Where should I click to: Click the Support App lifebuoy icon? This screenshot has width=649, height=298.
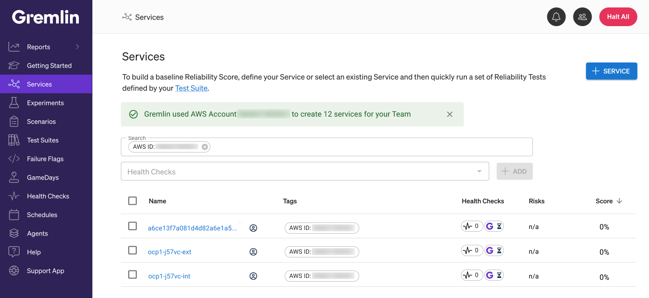[x=14, y=270]
